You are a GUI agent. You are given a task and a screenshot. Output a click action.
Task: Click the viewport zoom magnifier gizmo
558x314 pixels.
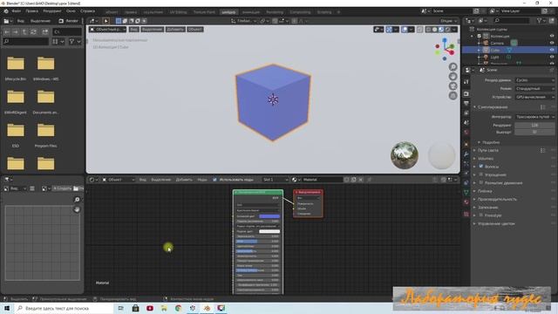453,67
